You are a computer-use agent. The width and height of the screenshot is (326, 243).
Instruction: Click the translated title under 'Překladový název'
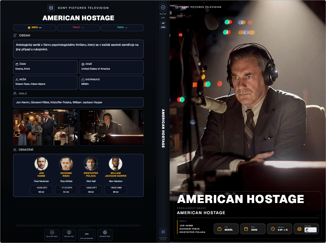[201, 213]
